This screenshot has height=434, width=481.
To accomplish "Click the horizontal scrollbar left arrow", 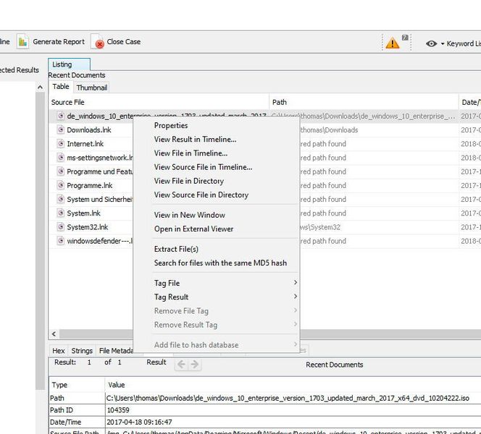I will pos(54,334).
